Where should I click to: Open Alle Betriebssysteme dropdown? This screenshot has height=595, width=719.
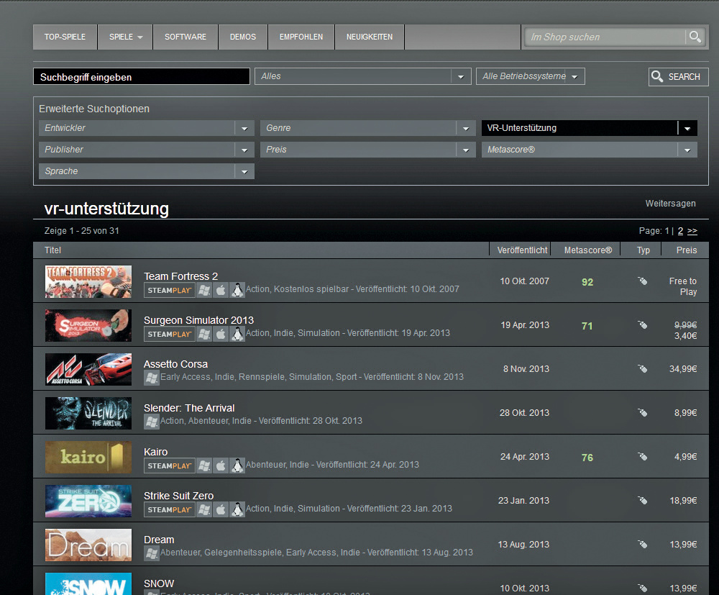coord(530,76)
